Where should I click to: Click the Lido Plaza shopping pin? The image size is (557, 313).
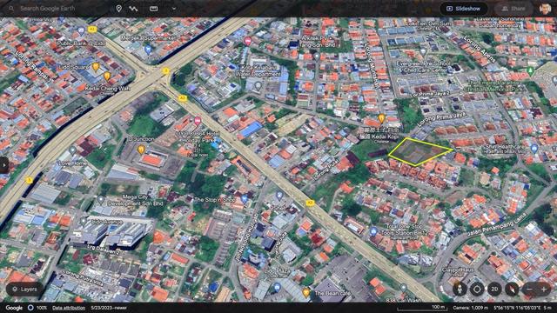277,287
